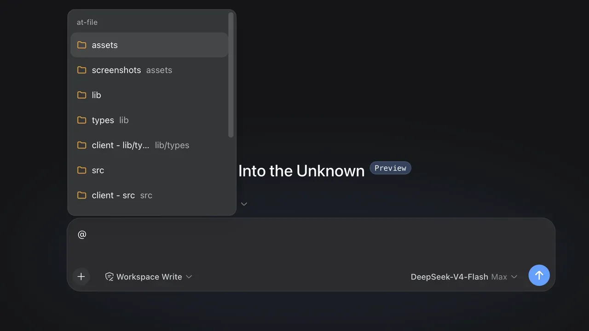Choose the screenshots folder in assets
The image size is (589, 331).
[x=149, y=70]
